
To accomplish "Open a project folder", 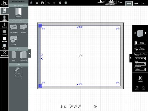I will (37, 3).
